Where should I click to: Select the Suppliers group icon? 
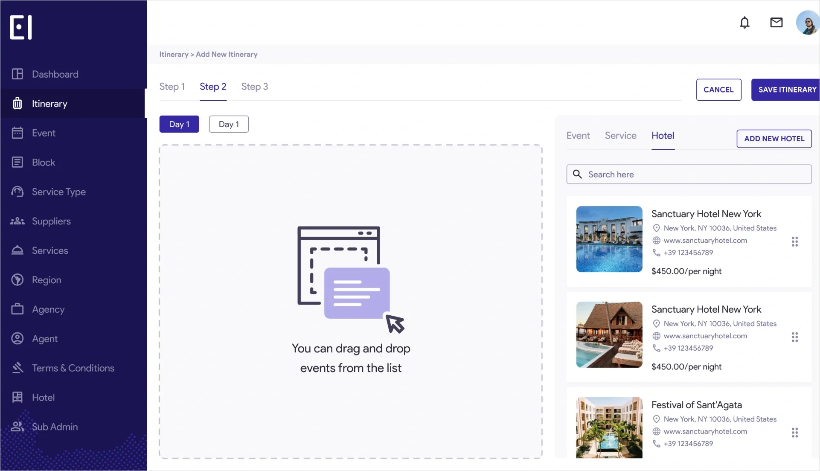17,221
